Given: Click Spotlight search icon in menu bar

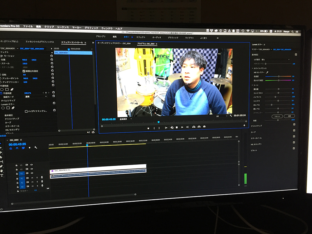Looking at the screenshot, I should click(292, 32).
